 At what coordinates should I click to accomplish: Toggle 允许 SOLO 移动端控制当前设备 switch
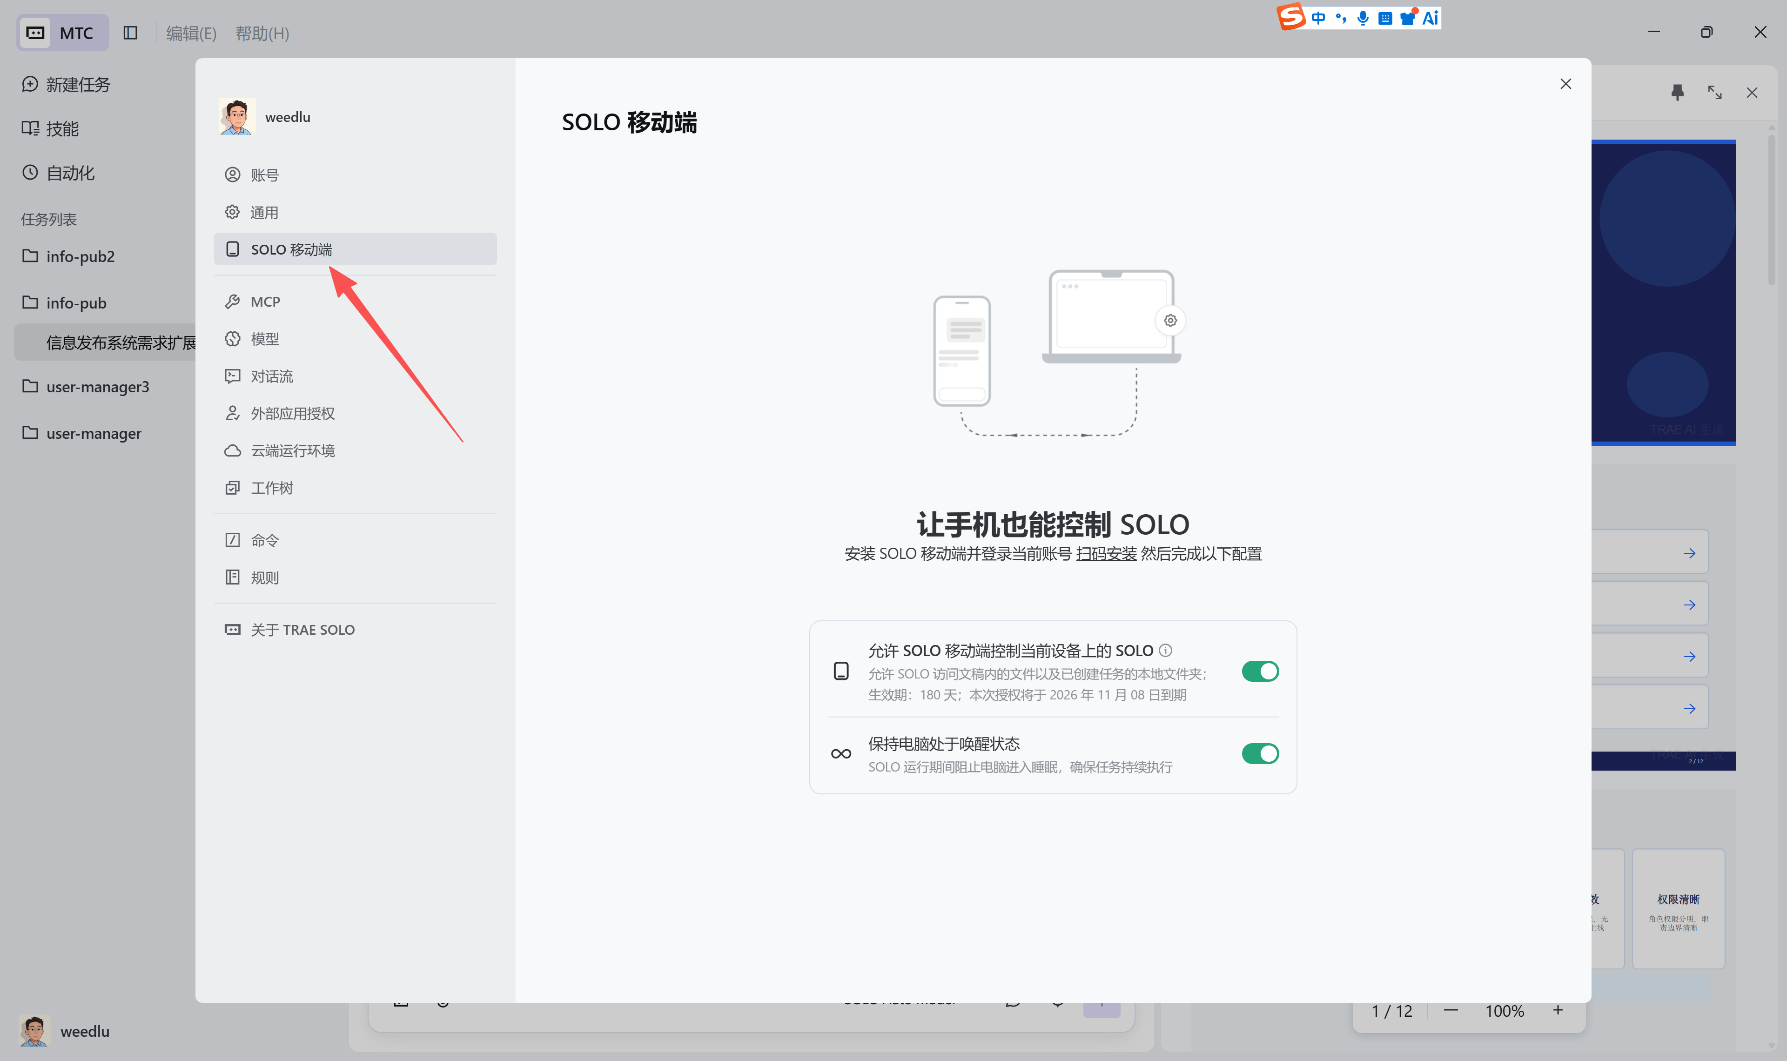1259,672
